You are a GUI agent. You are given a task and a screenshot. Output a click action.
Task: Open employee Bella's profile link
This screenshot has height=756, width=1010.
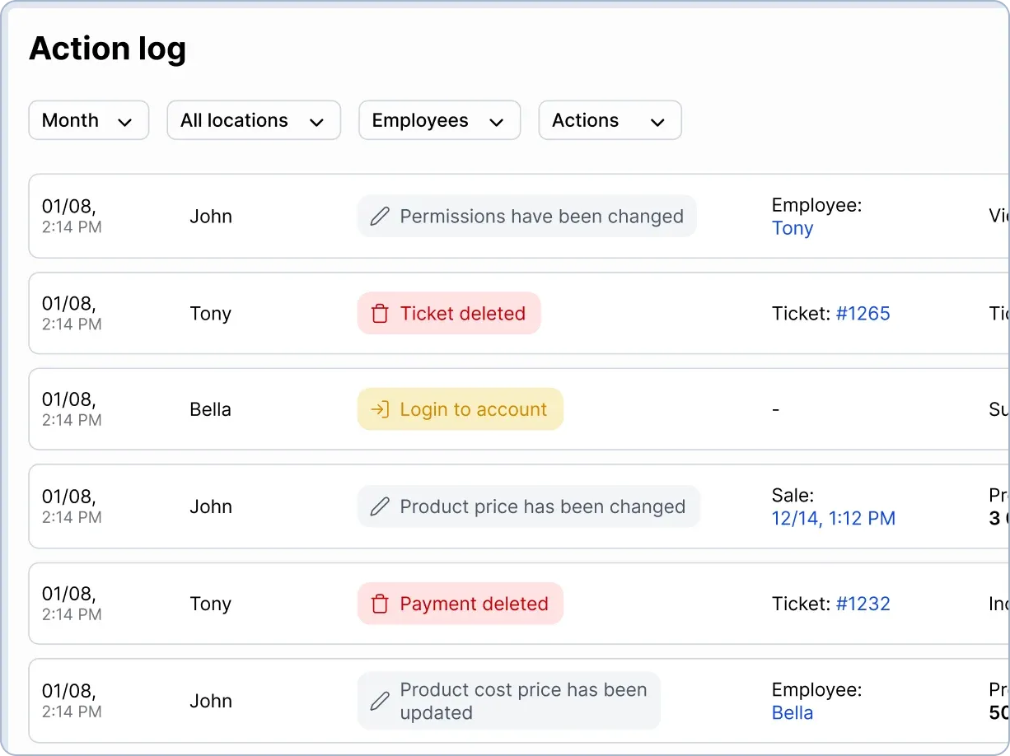793,712
